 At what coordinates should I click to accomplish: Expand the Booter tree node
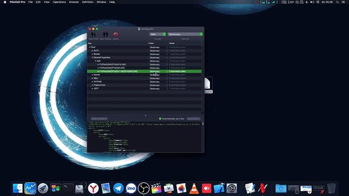(x=92, y=54)
